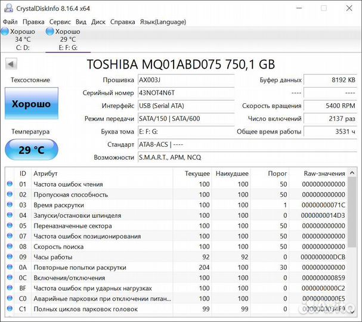The width and height of the screenshot is (362, 322).
Task: Click status dot for Пропускная способность row
Action: [x=10, y=194]
